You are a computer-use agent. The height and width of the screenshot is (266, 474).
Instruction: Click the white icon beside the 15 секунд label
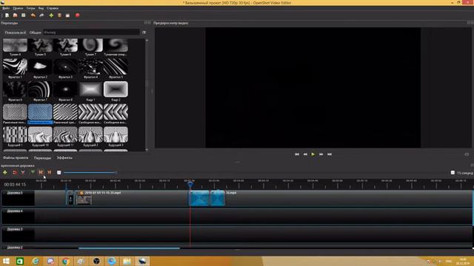(x=453, y=172)
